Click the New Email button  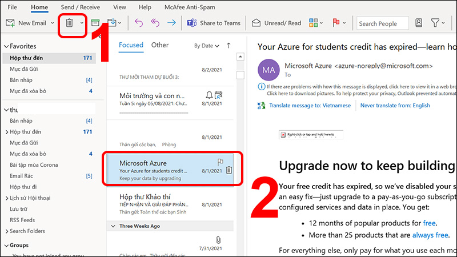tap(26, 23)
